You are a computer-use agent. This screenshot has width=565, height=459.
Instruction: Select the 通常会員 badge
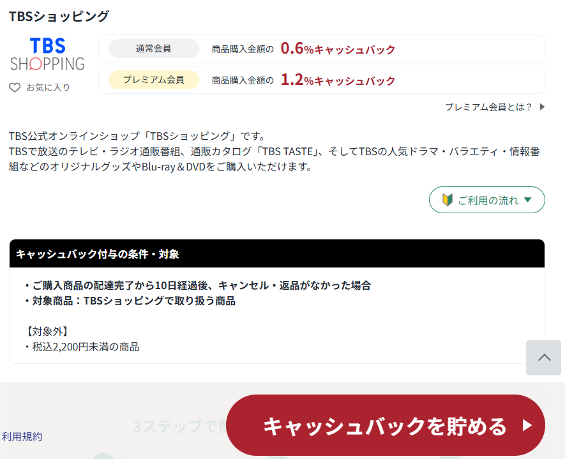153,49
